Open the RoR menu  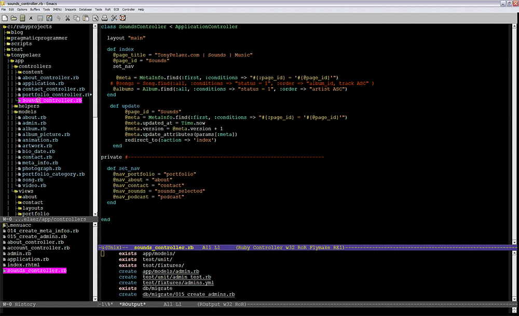pos(107,9)
